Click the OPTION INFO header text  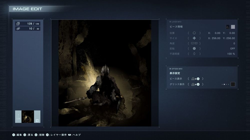(177, 69)
